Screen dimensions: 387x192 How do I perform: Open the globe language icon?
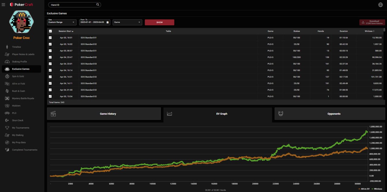point(380,5)
